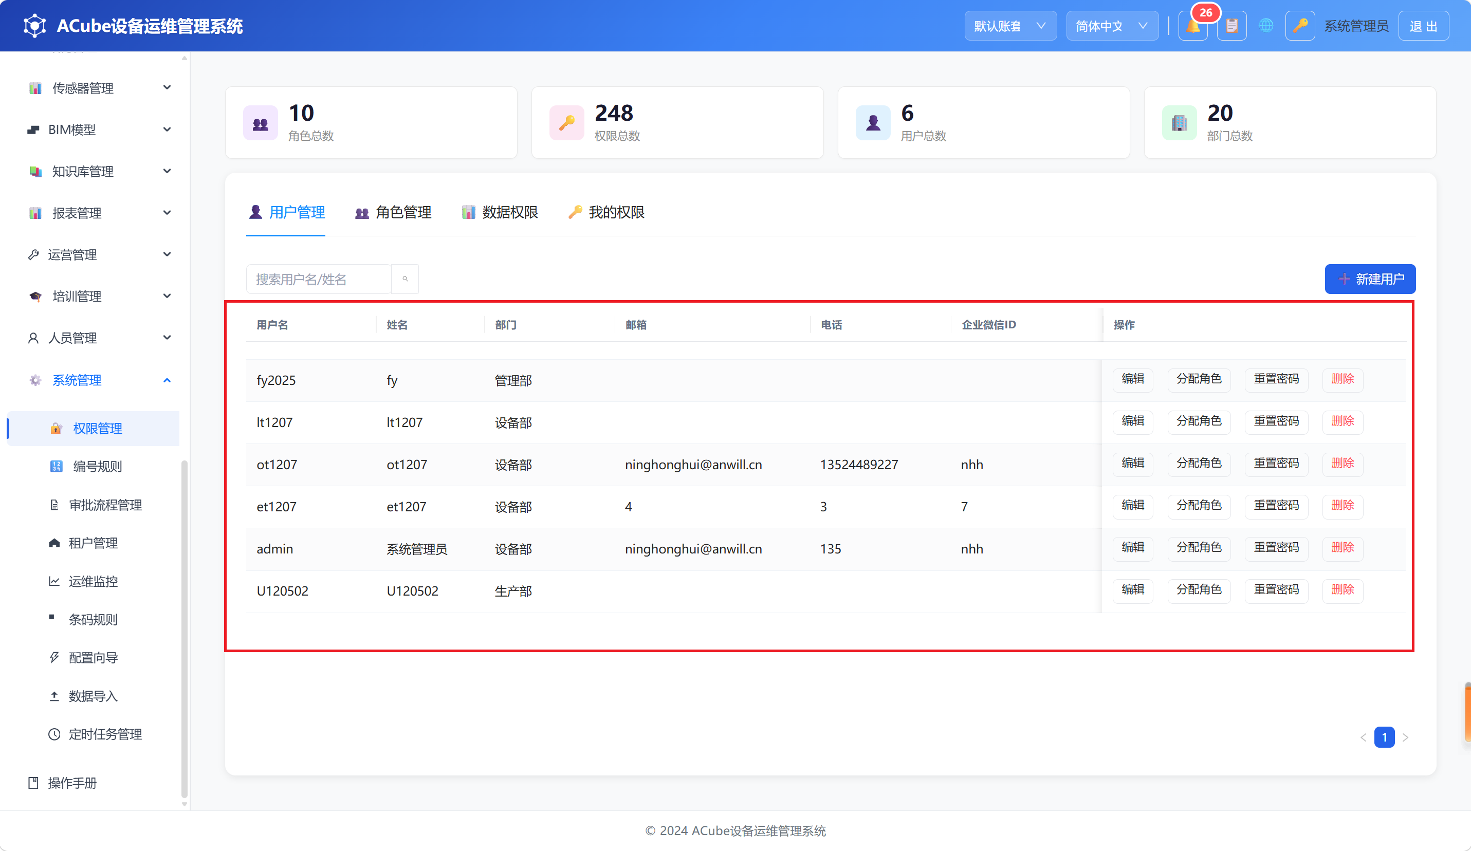This screenshot has height=851, width=1471.
Task: Click the globe icon in header
Action: (x=1266, y=26)
